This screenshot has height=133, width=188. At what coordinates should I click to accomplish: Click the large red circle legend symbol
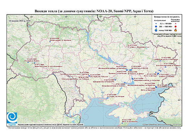click(175, 27)
